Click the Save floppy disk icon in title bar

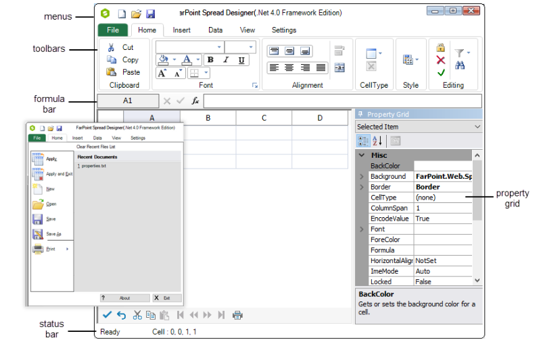tap(151, 13)
